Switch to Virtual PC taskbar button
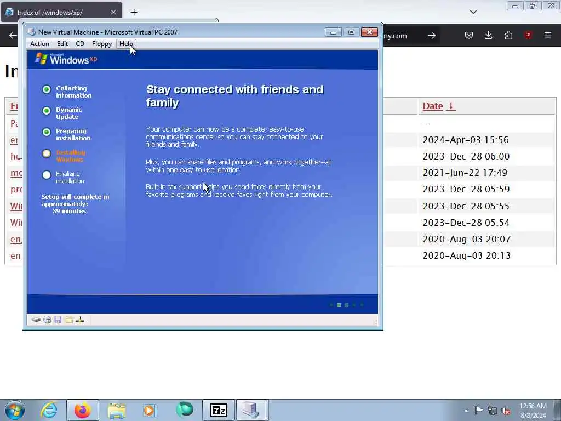561x421 pixels. (251, 410)
